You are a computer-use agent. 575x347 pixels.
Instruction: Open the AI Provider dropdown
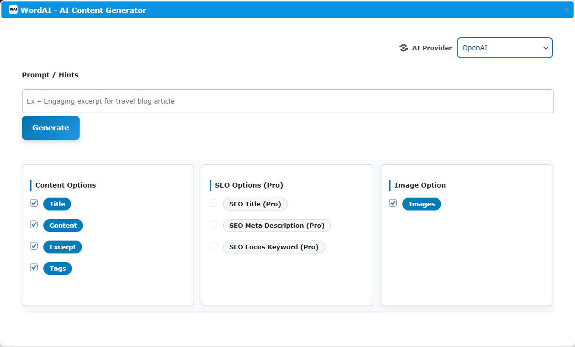(x=504, y=48)
